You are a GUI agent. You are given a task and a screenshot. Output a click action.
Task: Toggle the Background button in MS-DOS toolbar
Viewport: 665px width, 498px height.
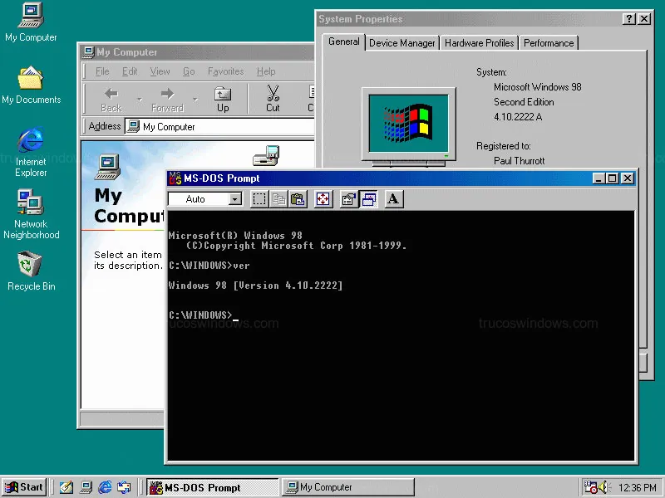[x=369, y=199]
